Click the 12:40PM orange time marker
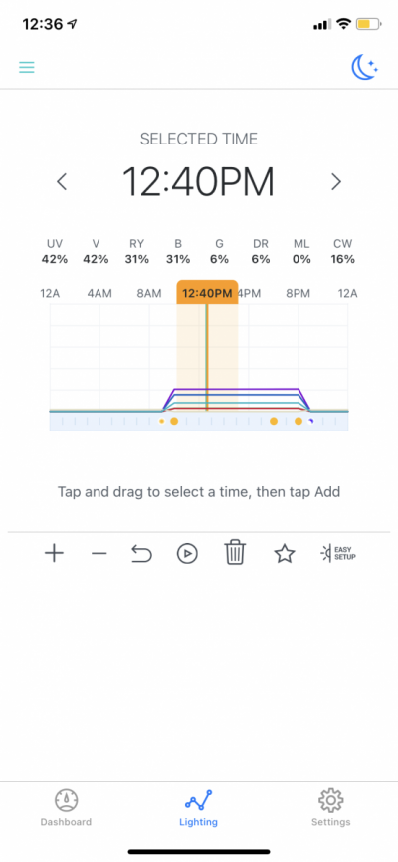Viewport: 398px width, 862px height. point(207,292)
